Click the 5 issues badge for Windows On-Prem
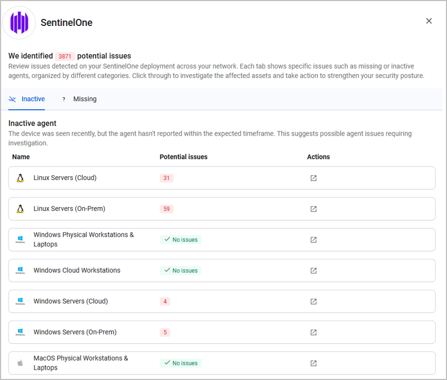Image resolution: width=447 pixels, height=380 pixels. pos(165,332)
